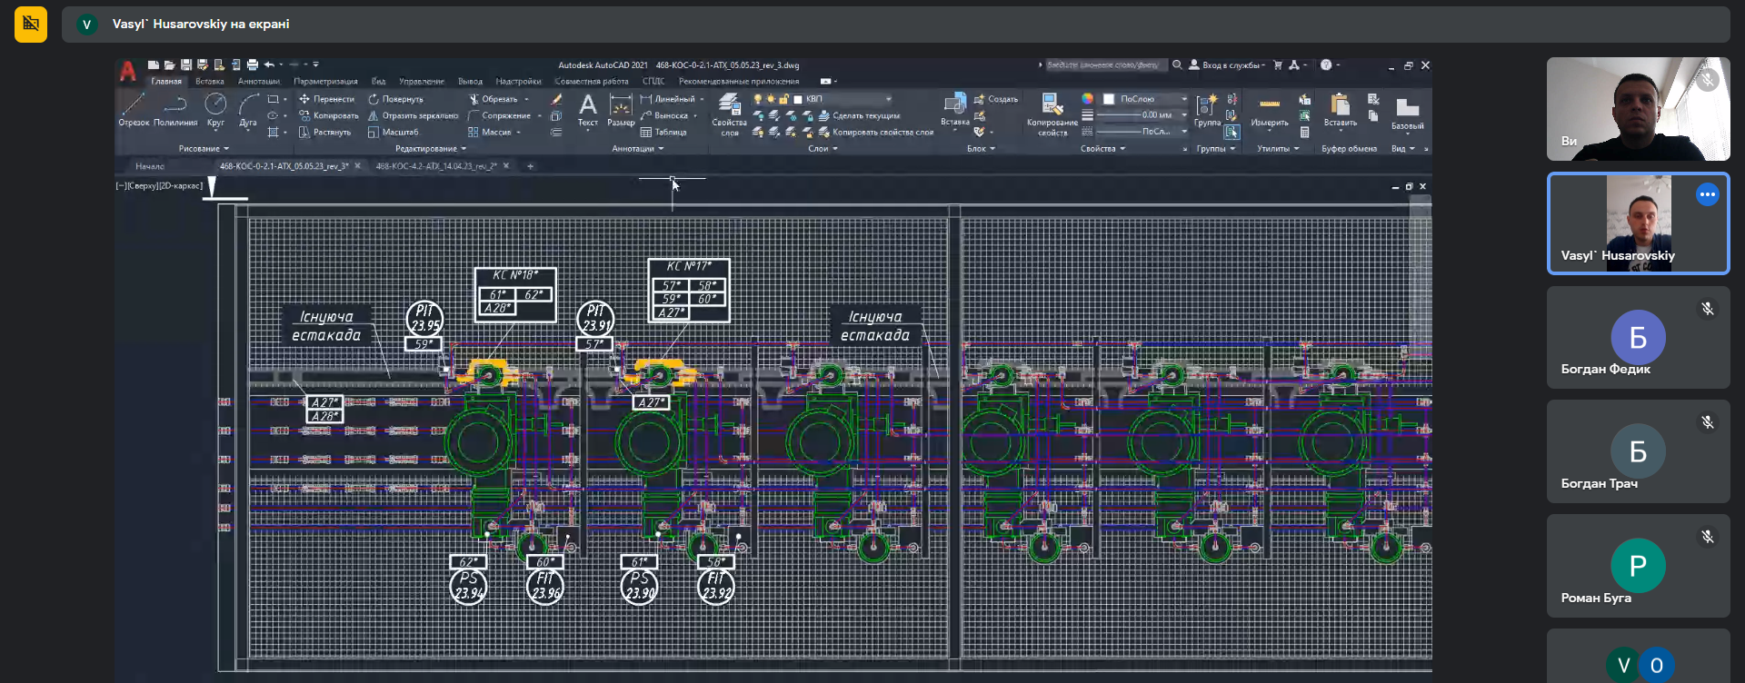Select the Полилиния polyline tool
This screenshot has height=683, width=1745.
[x=175, y=109]
